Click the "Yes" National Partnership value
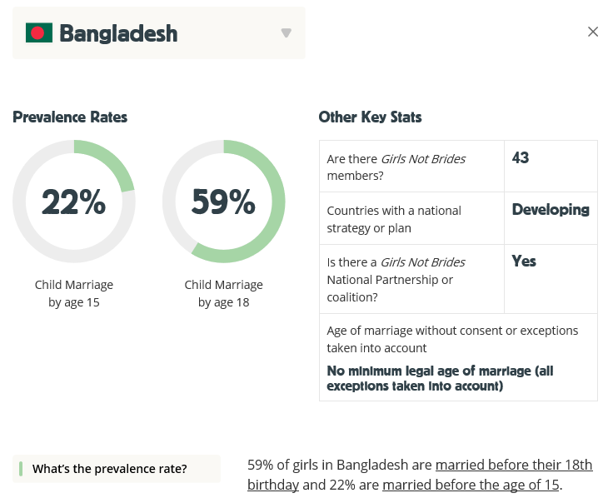613x498 pixels. 524,261
